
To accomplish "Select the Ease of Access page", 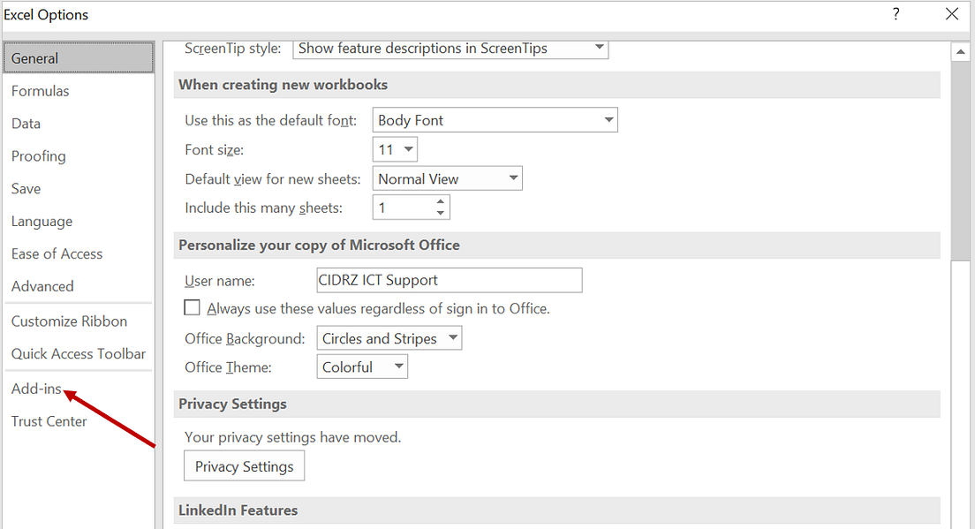I will 57,253.
